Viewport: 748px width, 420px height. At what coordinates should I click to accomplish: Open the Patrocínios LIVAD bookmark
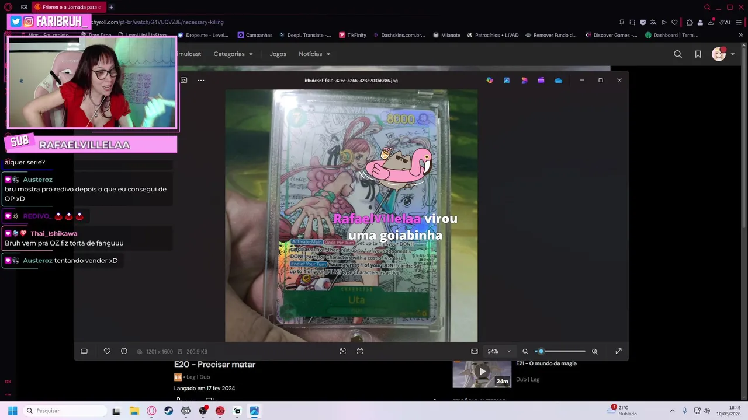tap(493, 35)
